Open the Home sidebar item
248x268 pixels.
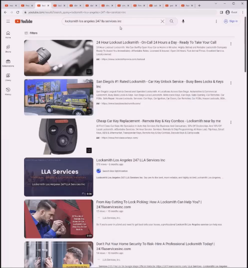(8, 35)
